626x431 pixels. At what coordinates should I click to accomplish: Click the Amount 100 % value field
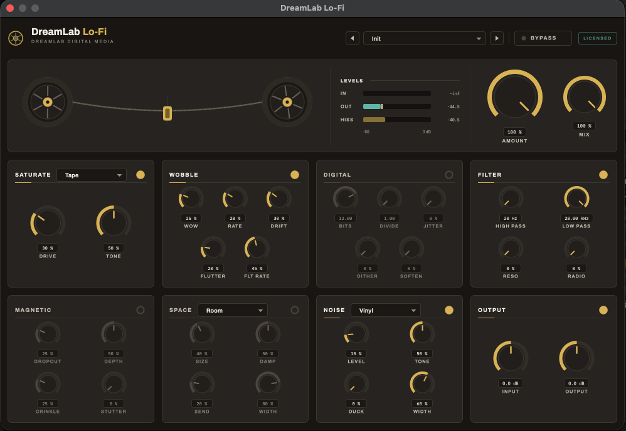tap(514, 132)
